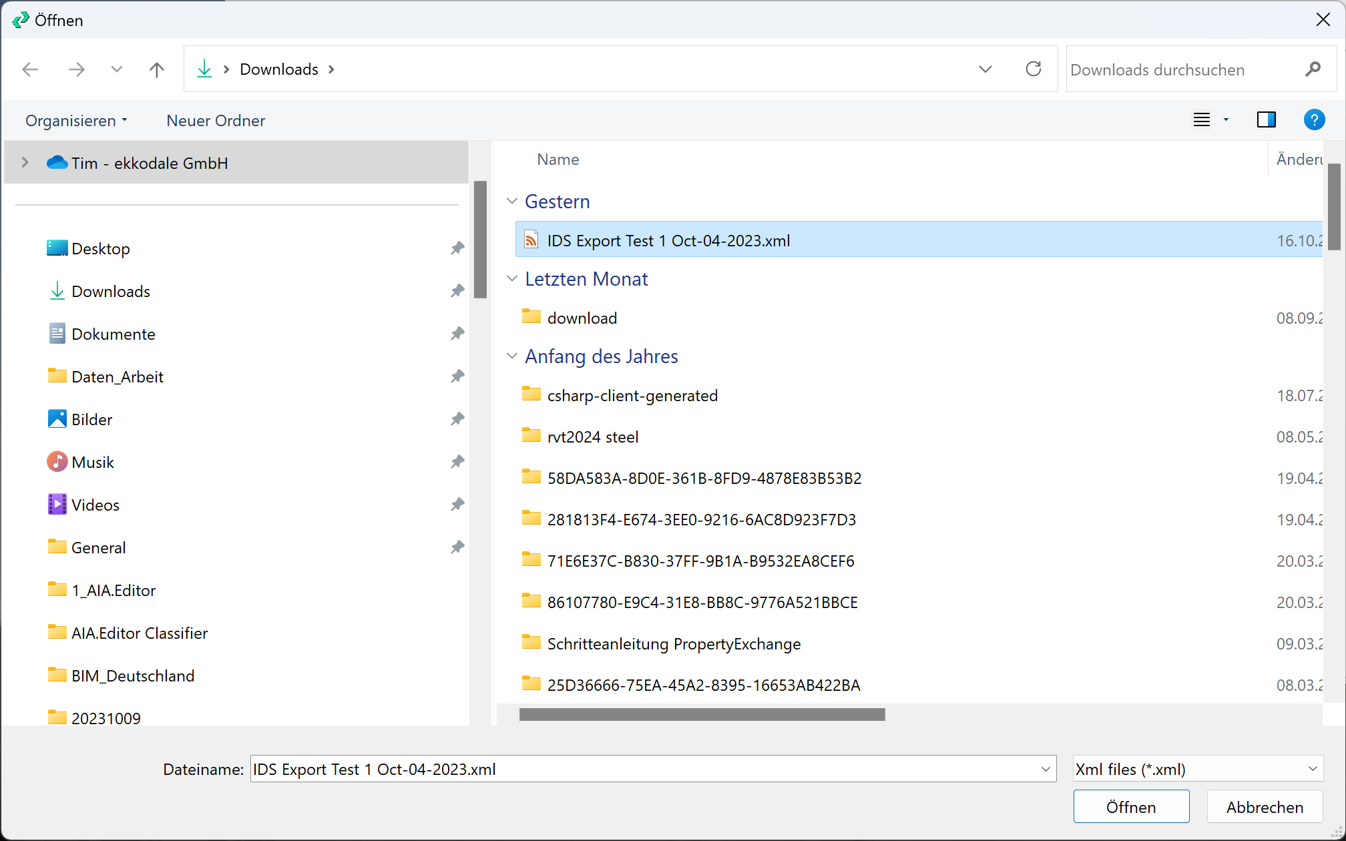Screen dimensions: 1346x841
Task: Open the help question mark icon
Action: tap(1313, 120)
